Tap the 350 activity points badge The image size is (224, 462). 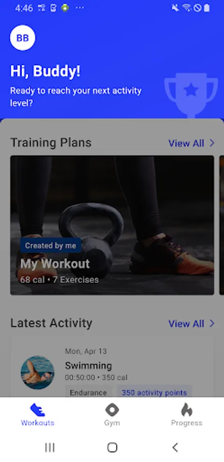154,392
